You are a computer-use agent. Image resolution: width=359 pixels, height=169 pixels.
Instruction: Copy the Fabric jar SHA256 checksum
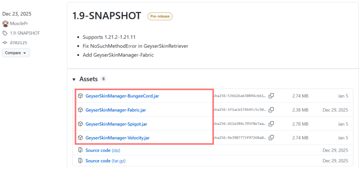271,110
